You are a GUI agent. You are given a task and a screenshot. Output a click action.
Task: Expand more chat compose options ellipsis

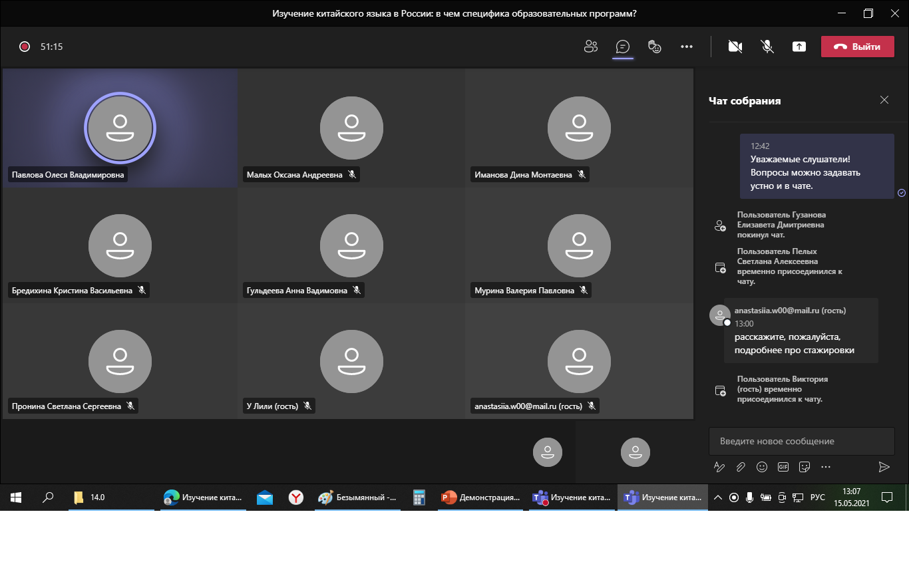point(826,467)
